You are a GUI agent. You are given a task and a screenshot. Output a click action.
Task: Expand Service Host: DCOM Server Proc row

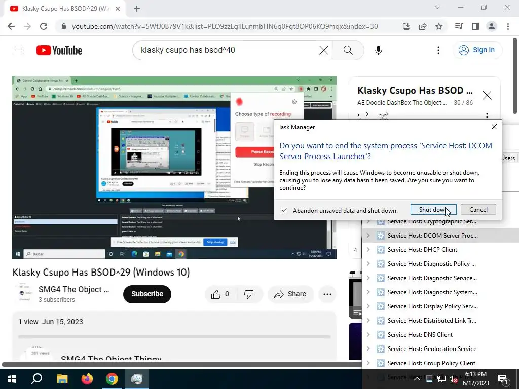(368, 236)
